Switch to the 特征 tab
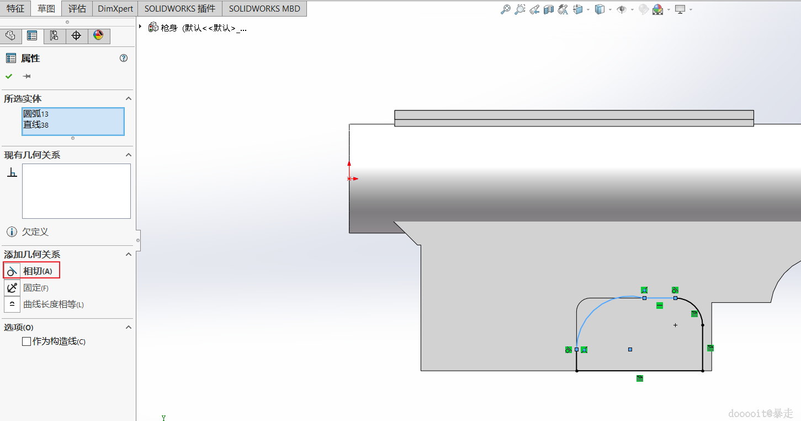 pos(15,8)
